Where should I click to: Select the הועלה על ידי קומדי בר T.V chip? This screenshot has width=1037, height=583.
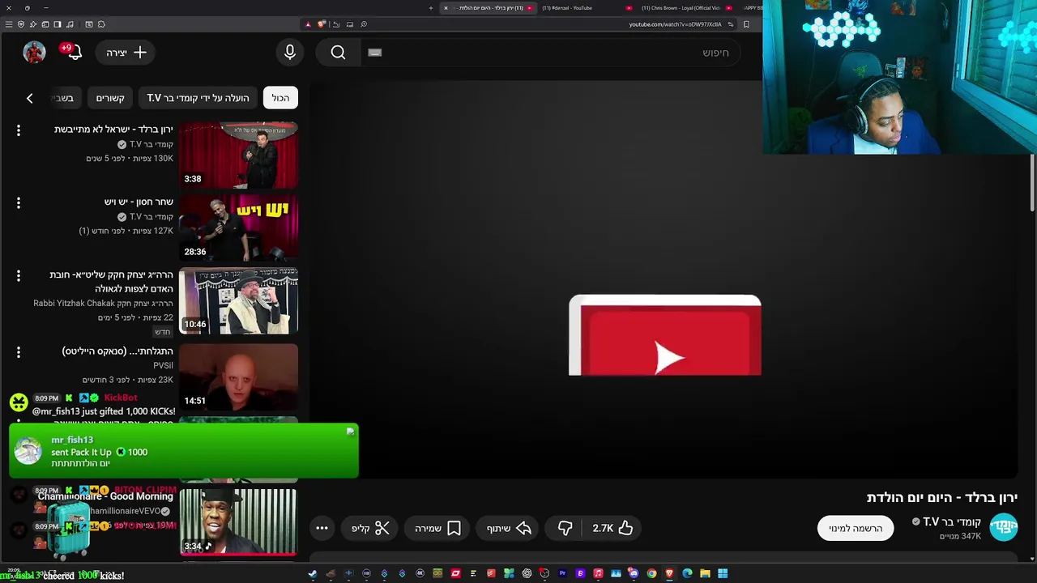(x=198, y=98)
